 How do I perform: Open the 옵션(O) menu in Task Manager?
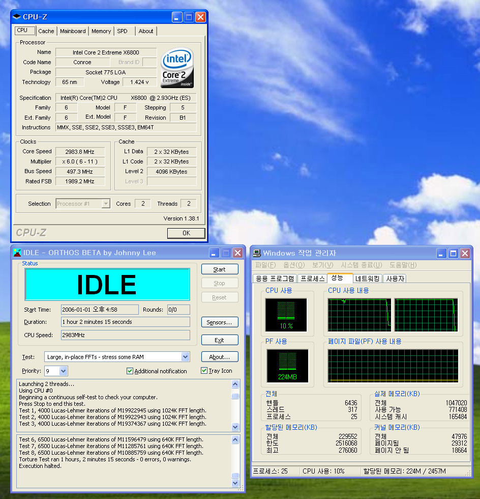[294, 265]
